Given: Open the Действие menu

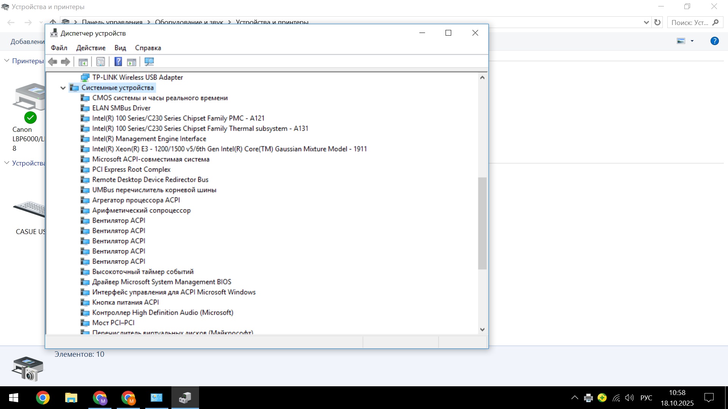Looking at the screenshot, I should 91,48.
